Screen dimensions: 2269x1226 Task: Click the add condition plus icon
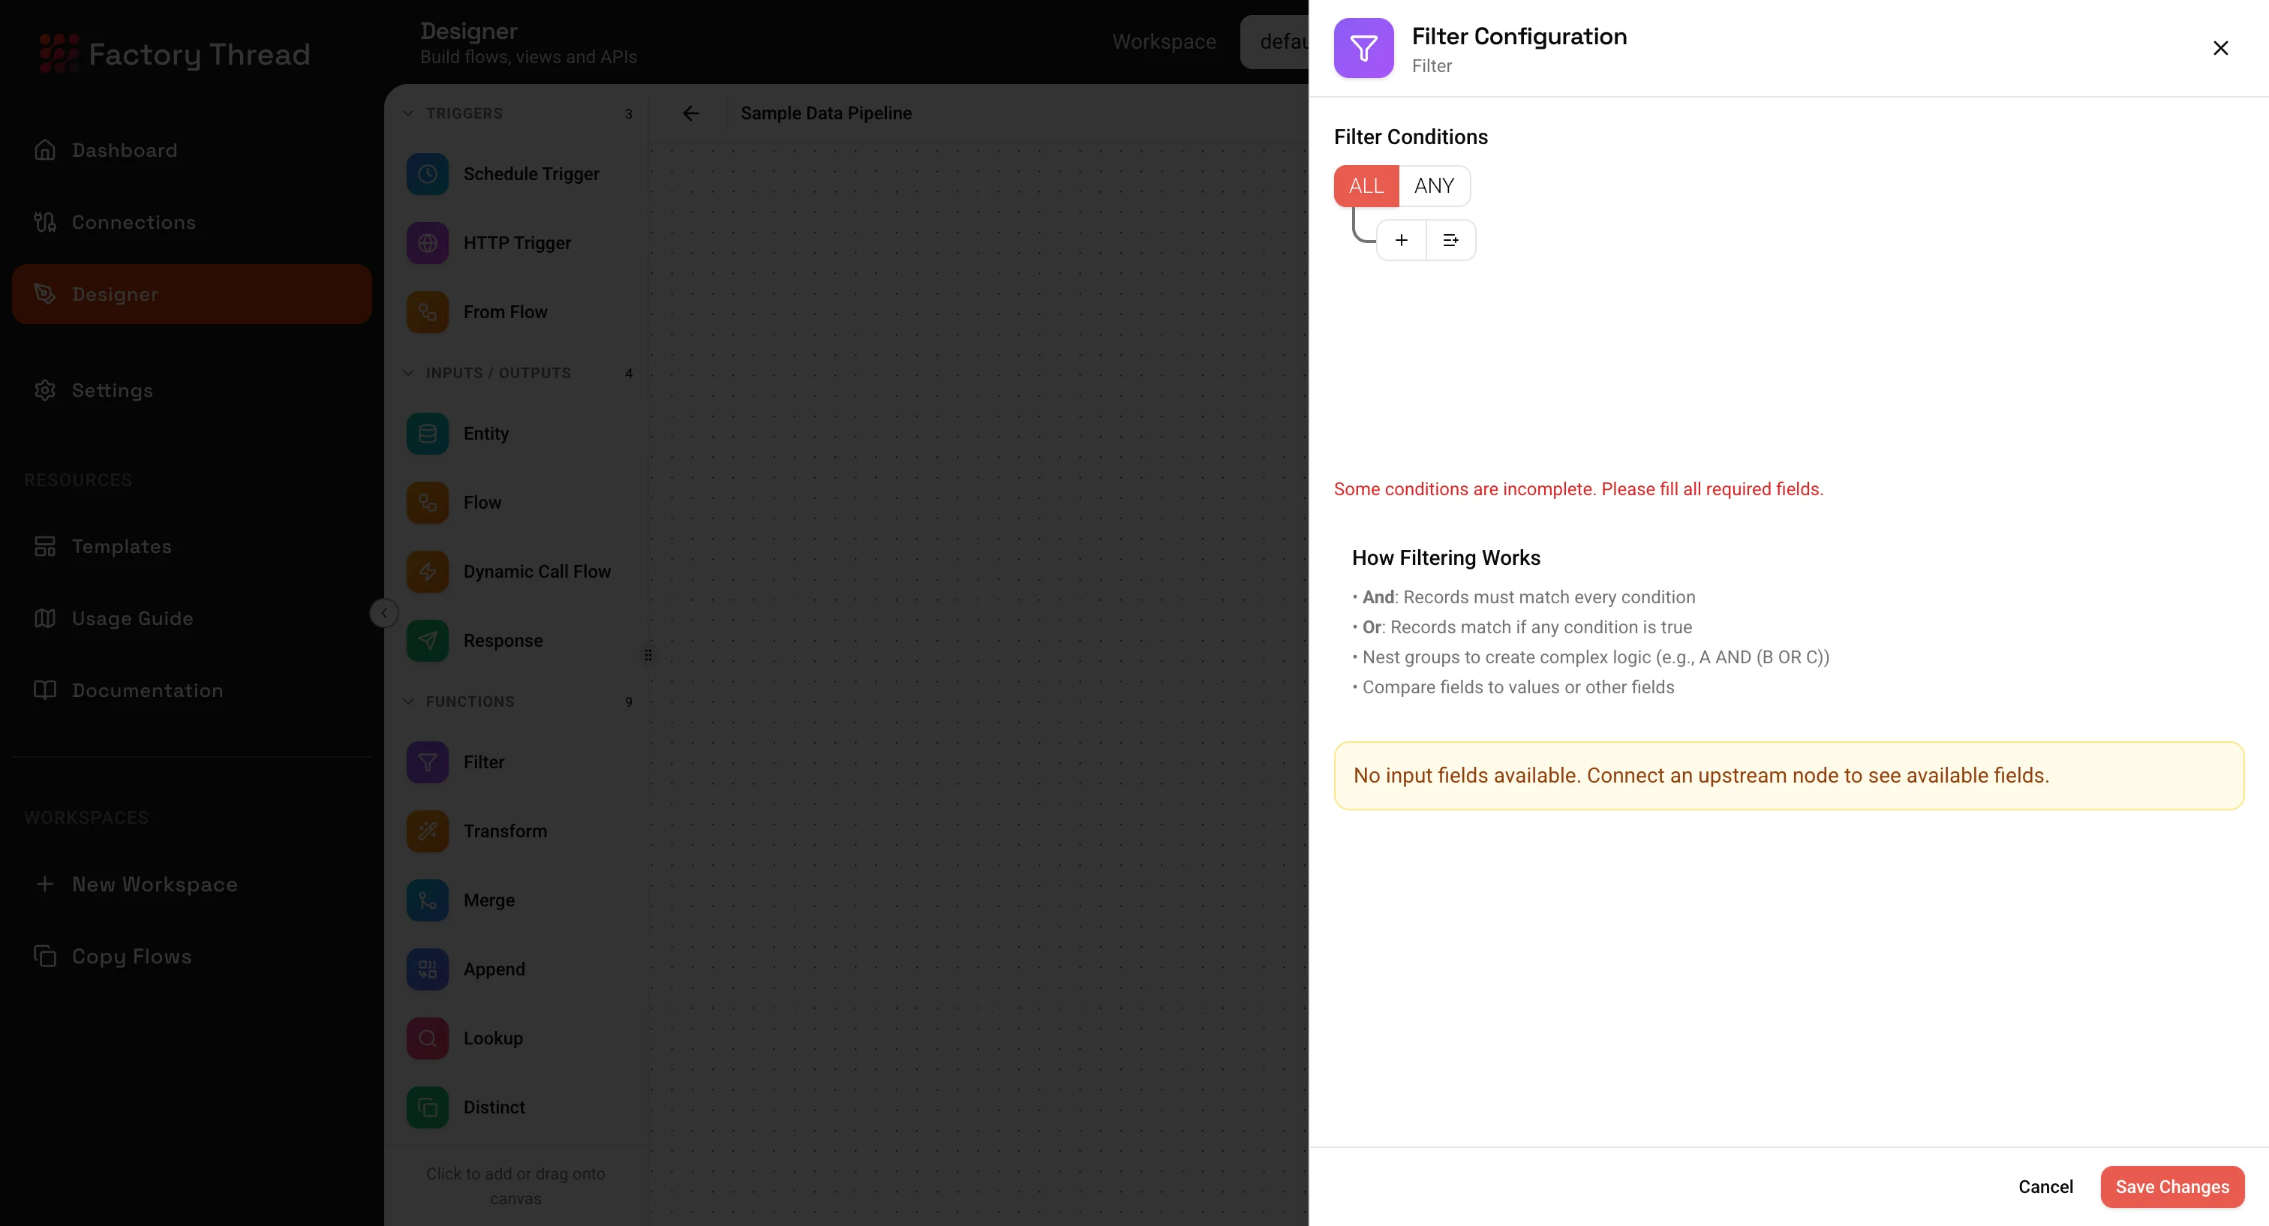tap(1401, 240)
